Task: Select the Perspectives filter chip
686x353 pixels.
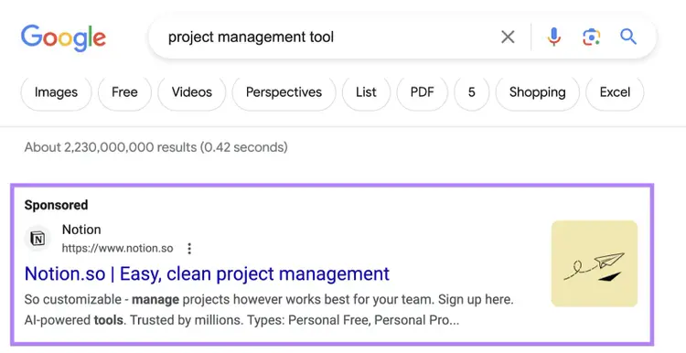Action: (284, 92)
